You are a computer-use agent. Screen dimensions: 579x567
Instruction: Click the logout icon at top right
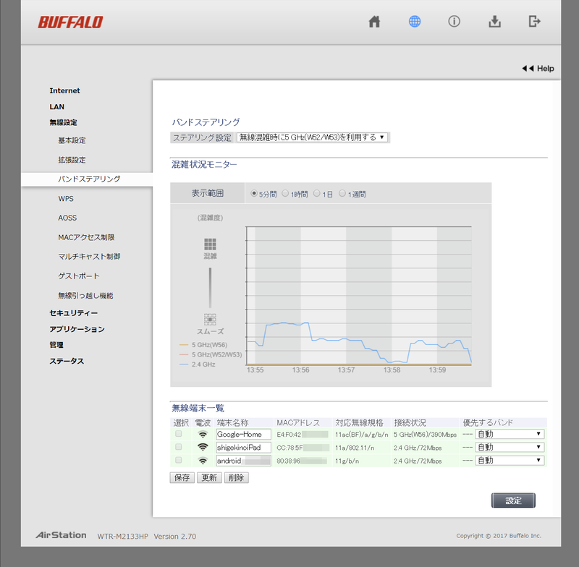tap(535, 22)
